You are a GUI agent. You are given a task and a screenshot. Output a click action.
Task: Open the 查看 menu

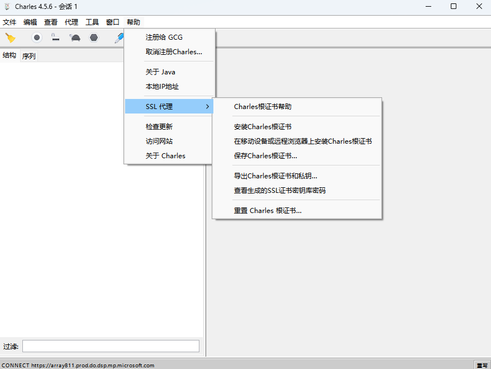click(x=51, y=22)
